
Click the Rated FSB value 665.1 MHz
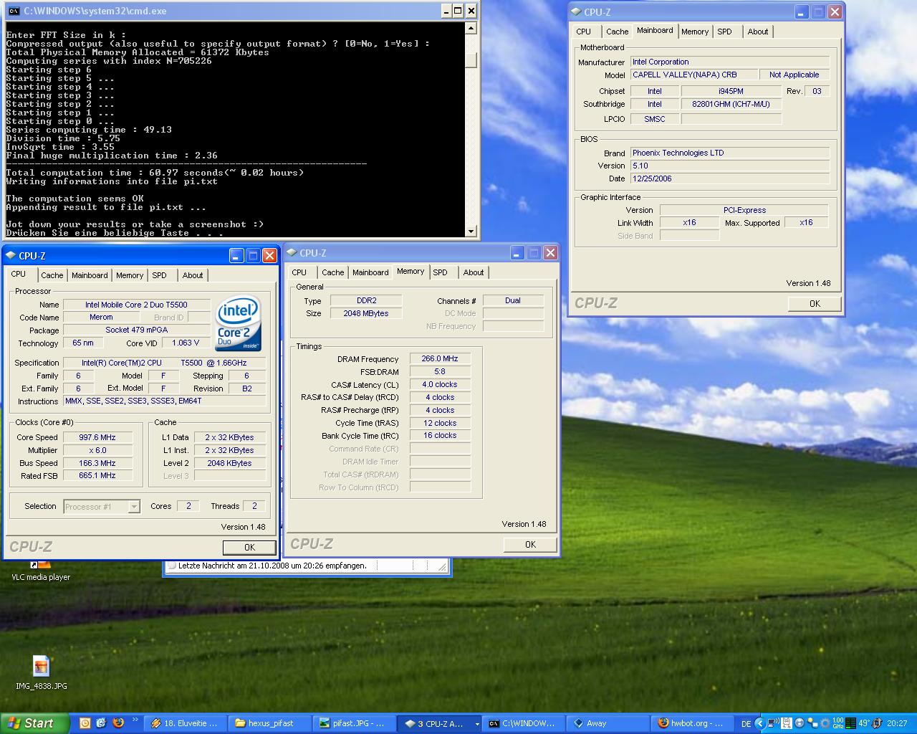click(97, 475)
